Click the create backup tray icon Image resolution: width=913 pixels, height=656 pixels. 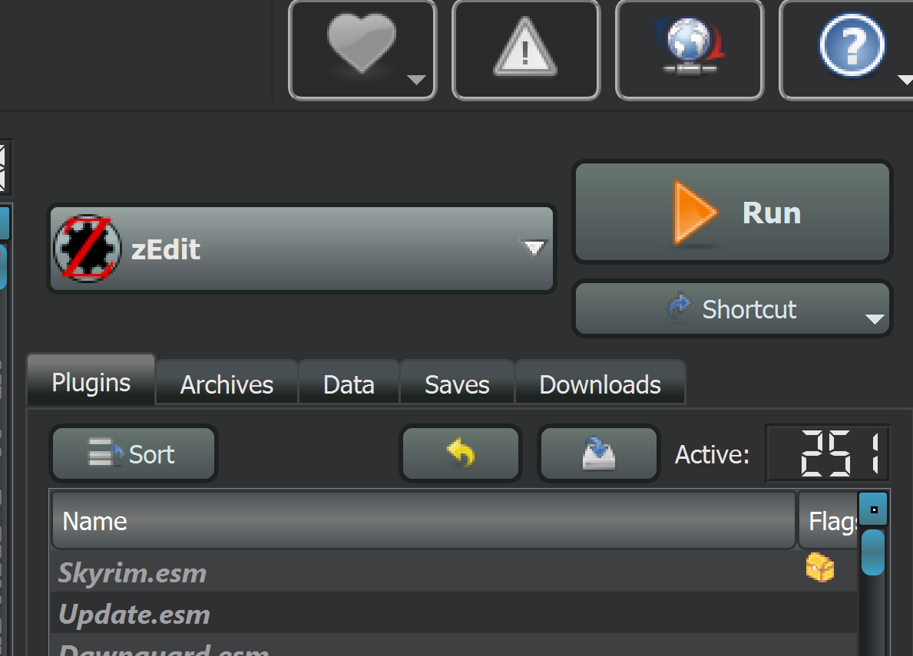(x=599, y=453)
